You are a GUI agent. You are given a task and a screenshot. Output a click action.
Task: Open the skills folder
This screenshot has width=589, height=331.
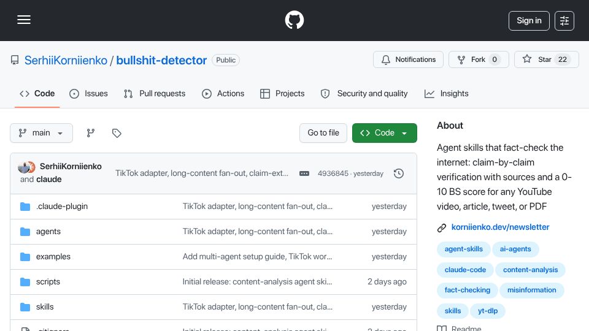(x=45, y=307)
